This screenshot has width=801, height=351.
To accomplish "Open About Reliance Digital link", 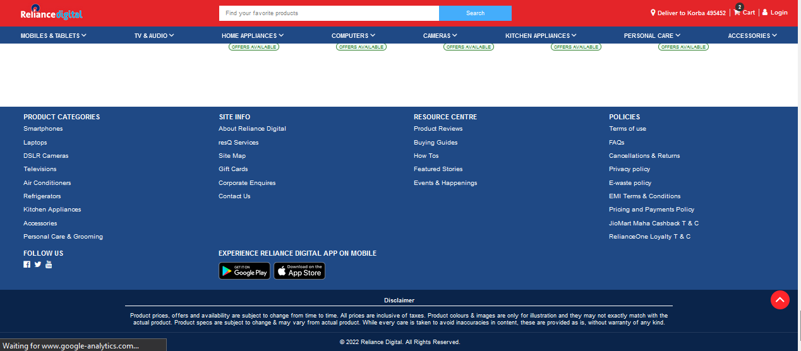I will pos(252,129).
